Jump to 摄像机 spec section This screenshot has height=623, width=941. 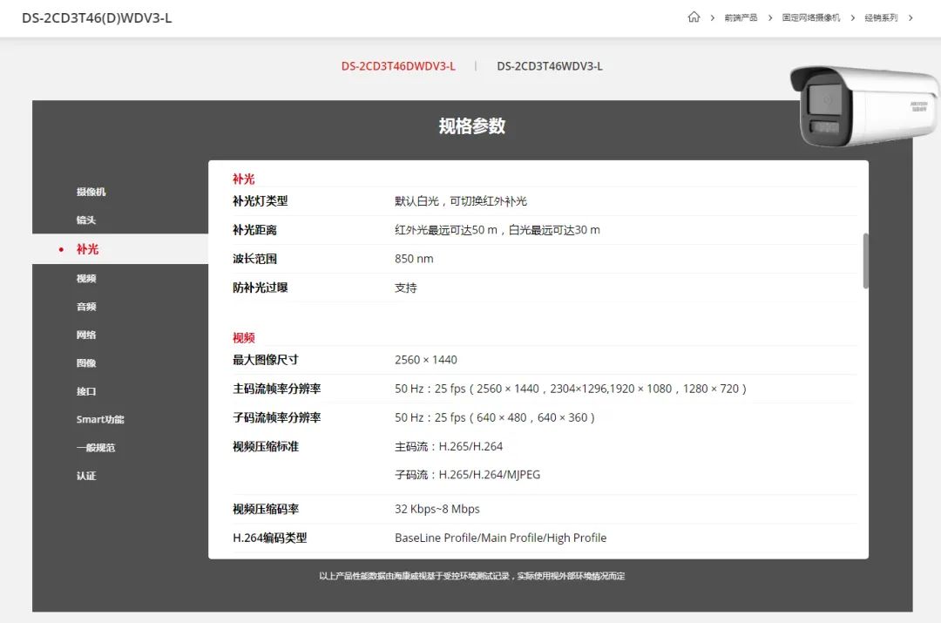(91, 192)
